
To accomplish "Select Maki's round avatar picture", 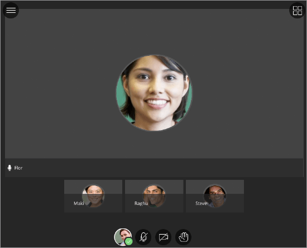I will (93, 196).
